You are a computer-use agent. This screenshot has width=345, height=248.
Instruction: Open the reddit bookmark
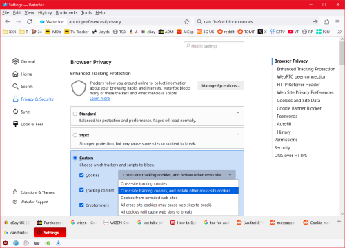pos(226,32)
